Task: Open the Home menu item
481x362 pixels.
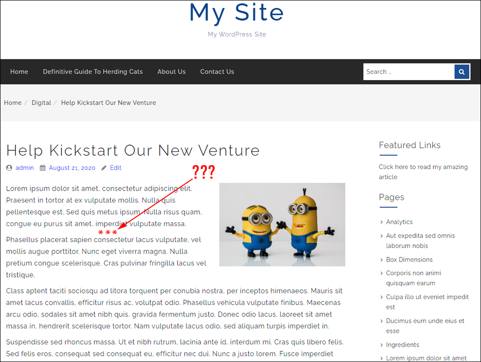Action: tap(19, 72)
